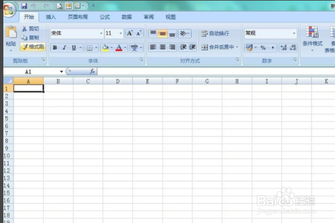Viewport: 335px width, 223px height.
Task: Open the 公式 ribbon tab
Action: click(105, 17)
